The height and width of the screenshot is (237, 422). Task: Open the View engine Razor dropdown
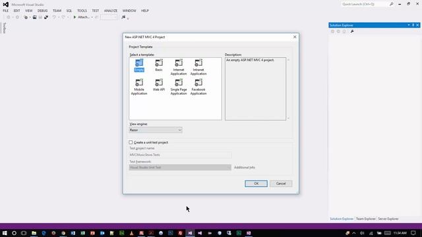pos(156,130)
